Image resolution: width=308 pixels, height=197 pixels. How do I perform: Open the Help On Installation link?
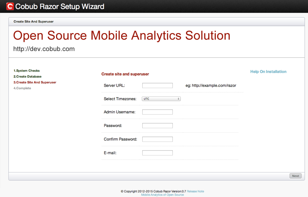268,72
